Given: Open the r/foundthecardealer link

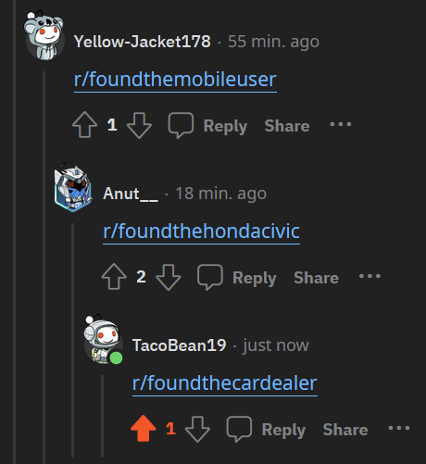Looking at the screenshot, I should click(225, 383).
